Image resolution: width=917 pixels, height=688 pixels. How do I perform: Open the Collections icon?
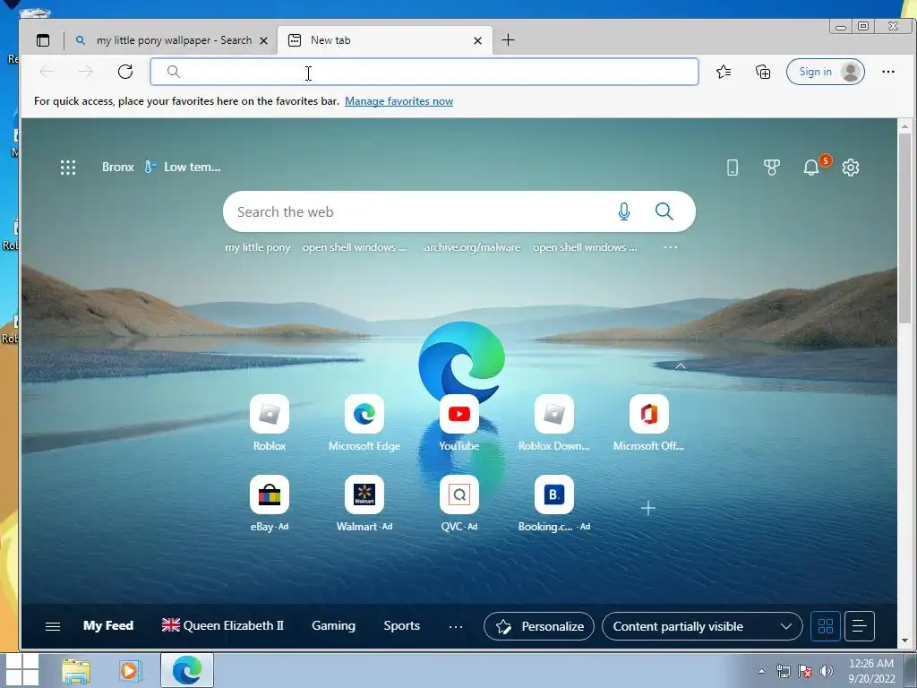[763, 72]
